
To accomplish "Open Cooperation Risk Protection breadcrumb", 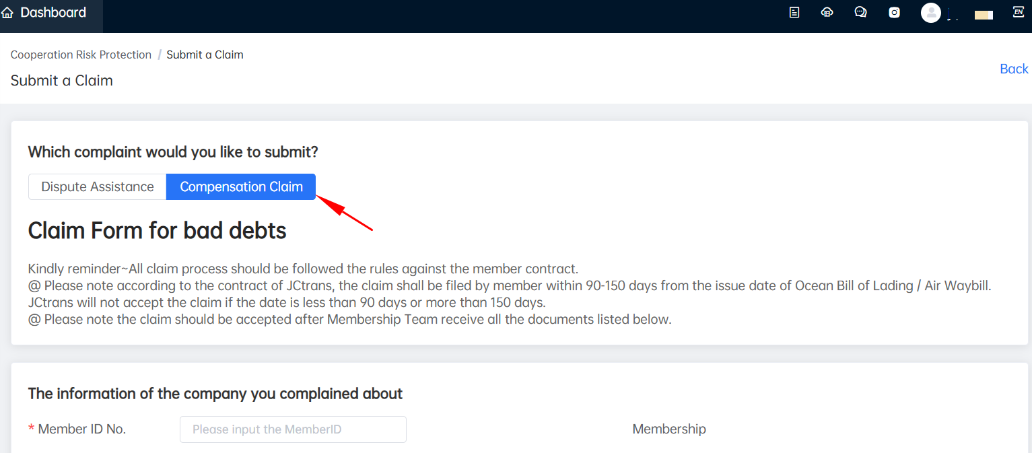I will coord(81,55).
